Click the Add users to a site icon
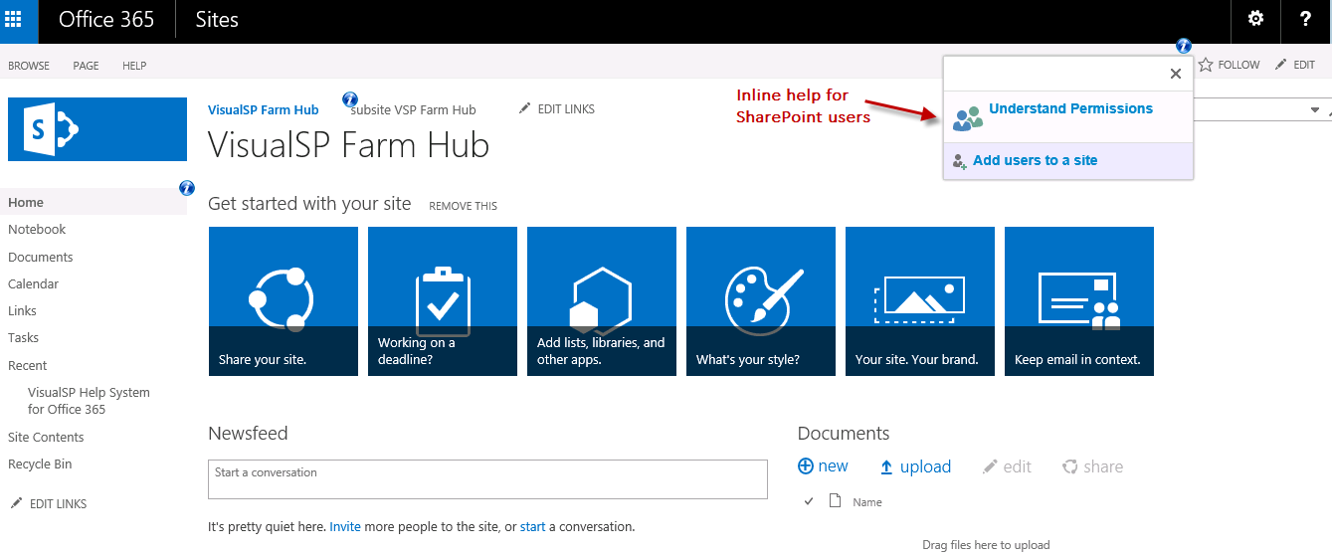The width and height of the screenshot is (1332, 556). pos(959,161)
